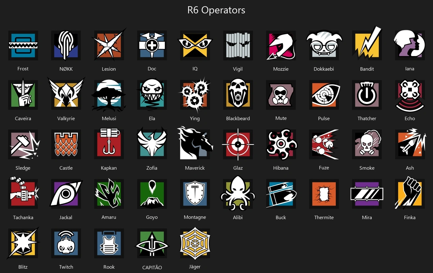The width and height of the screenshot is (433, 273).
Task: Choose the Dokkaebi operator icon
Action: click(324, 45)
